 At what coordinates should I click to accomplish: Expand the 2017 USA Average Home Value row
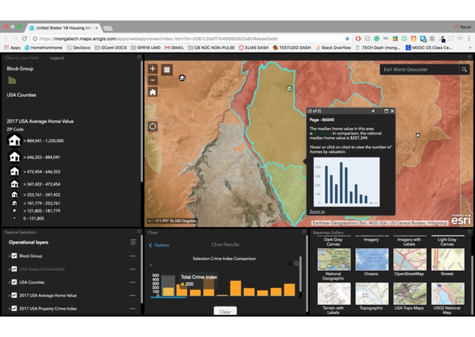point(9,295)
